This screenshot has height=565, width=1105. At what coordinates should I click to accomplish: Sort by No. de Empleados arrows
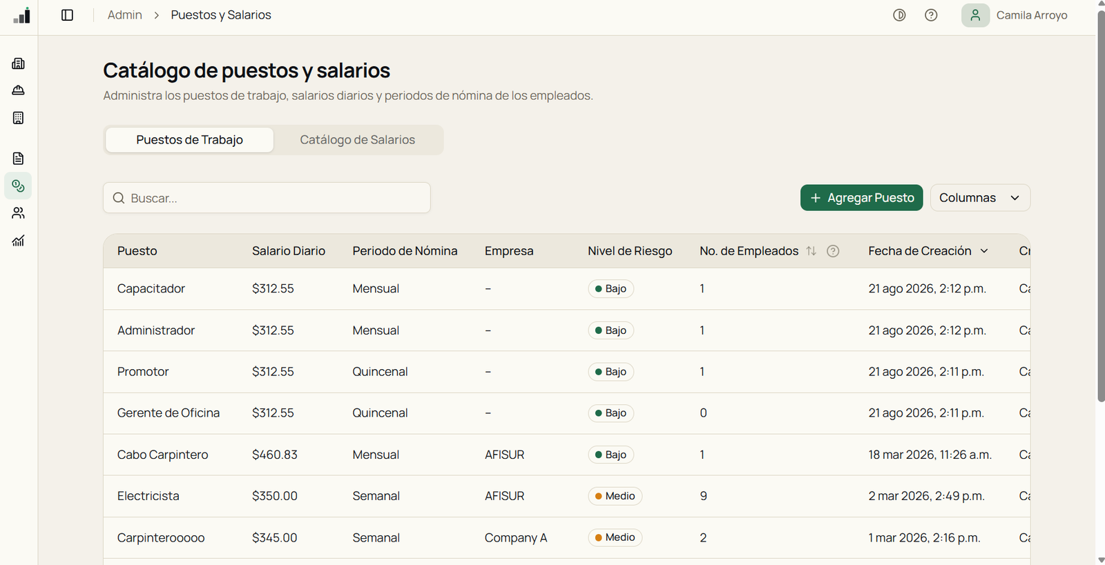pyautogui.click(x=811, y=251)
